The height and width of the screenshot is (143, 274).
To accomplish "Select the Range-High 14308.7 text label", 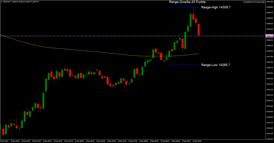I will [x=216, y=7].
